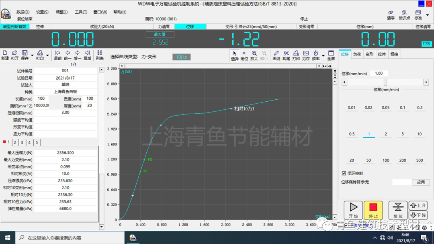Switch chart to 全屏 fullscreen

coord(331,55)
